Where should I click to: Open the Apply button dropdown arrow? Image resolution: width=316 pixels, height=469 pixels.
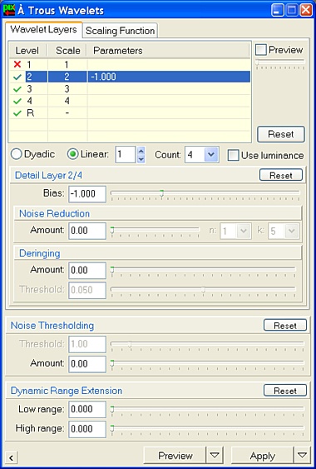[302, 455]
